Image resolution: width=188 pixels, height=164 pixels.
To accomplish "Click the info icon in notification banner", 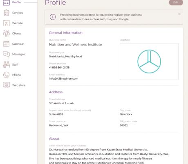I will click(53, 17).
